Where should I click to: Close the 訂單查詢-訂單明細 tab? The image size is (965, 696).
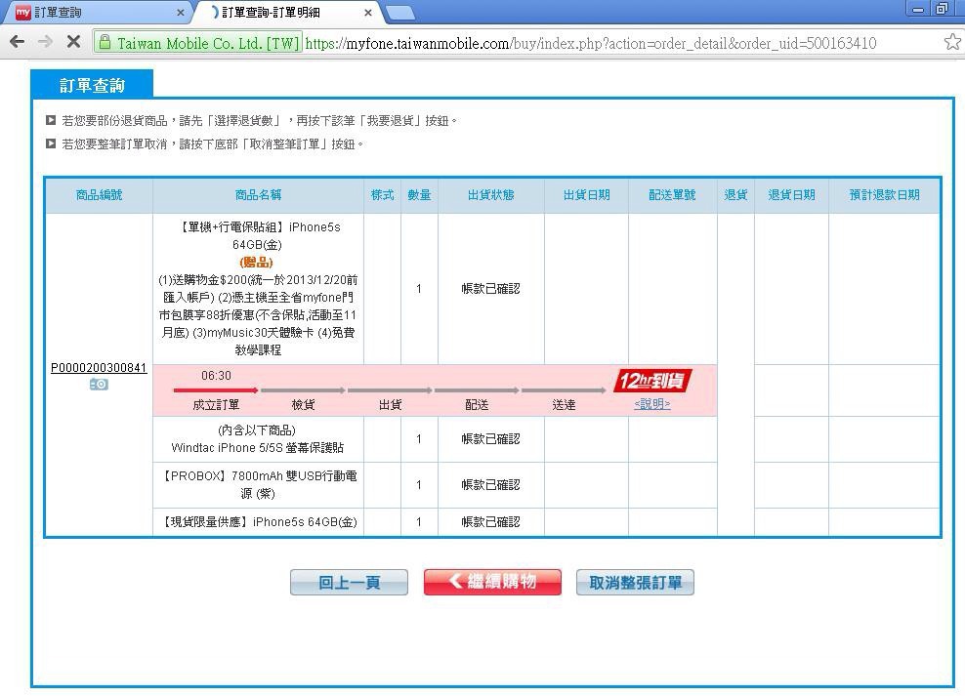368,13
